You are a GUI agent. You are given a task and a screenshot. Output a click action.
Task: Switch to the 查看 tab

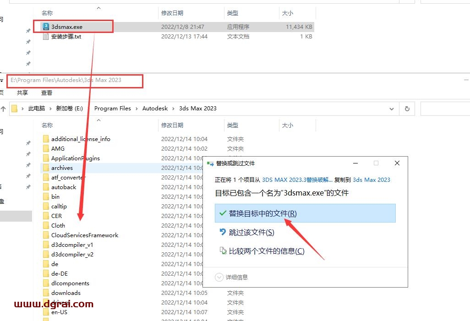(x=47, y=92)
